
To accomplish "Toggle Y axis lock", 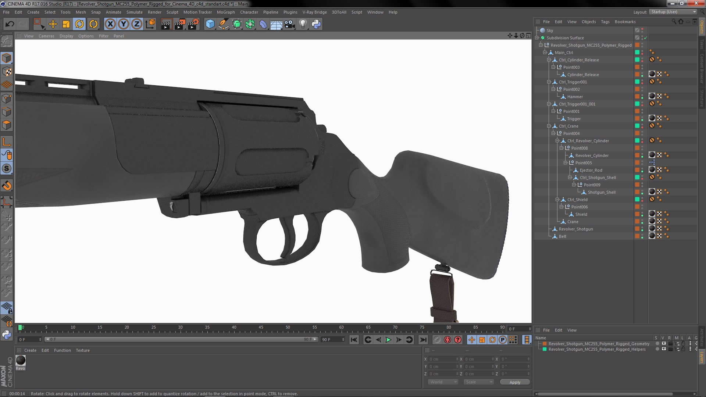I will pyautogui.click(x=124, y=24).
